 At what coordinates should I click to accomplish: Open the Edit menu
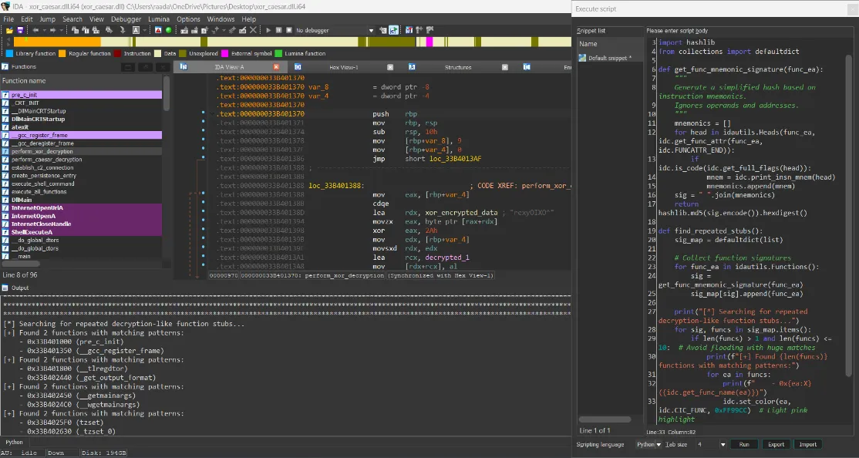click(27, 19)
